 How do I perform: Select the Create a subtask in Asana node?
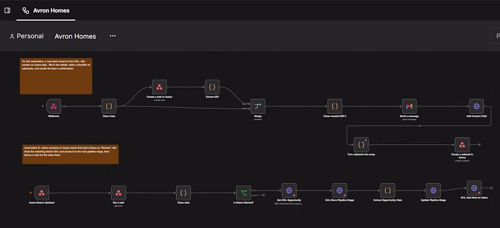tap(462, 145)
